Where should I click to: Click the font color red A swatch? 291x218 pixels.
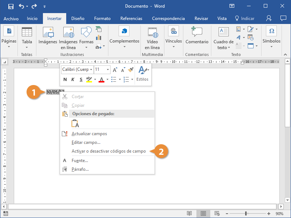pos(101,80)
